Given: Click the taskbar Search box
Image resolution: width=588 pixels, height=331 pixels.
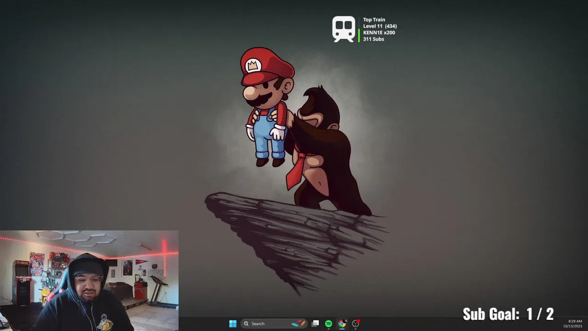Looking at the screenshot, I should tap(274, 324).
